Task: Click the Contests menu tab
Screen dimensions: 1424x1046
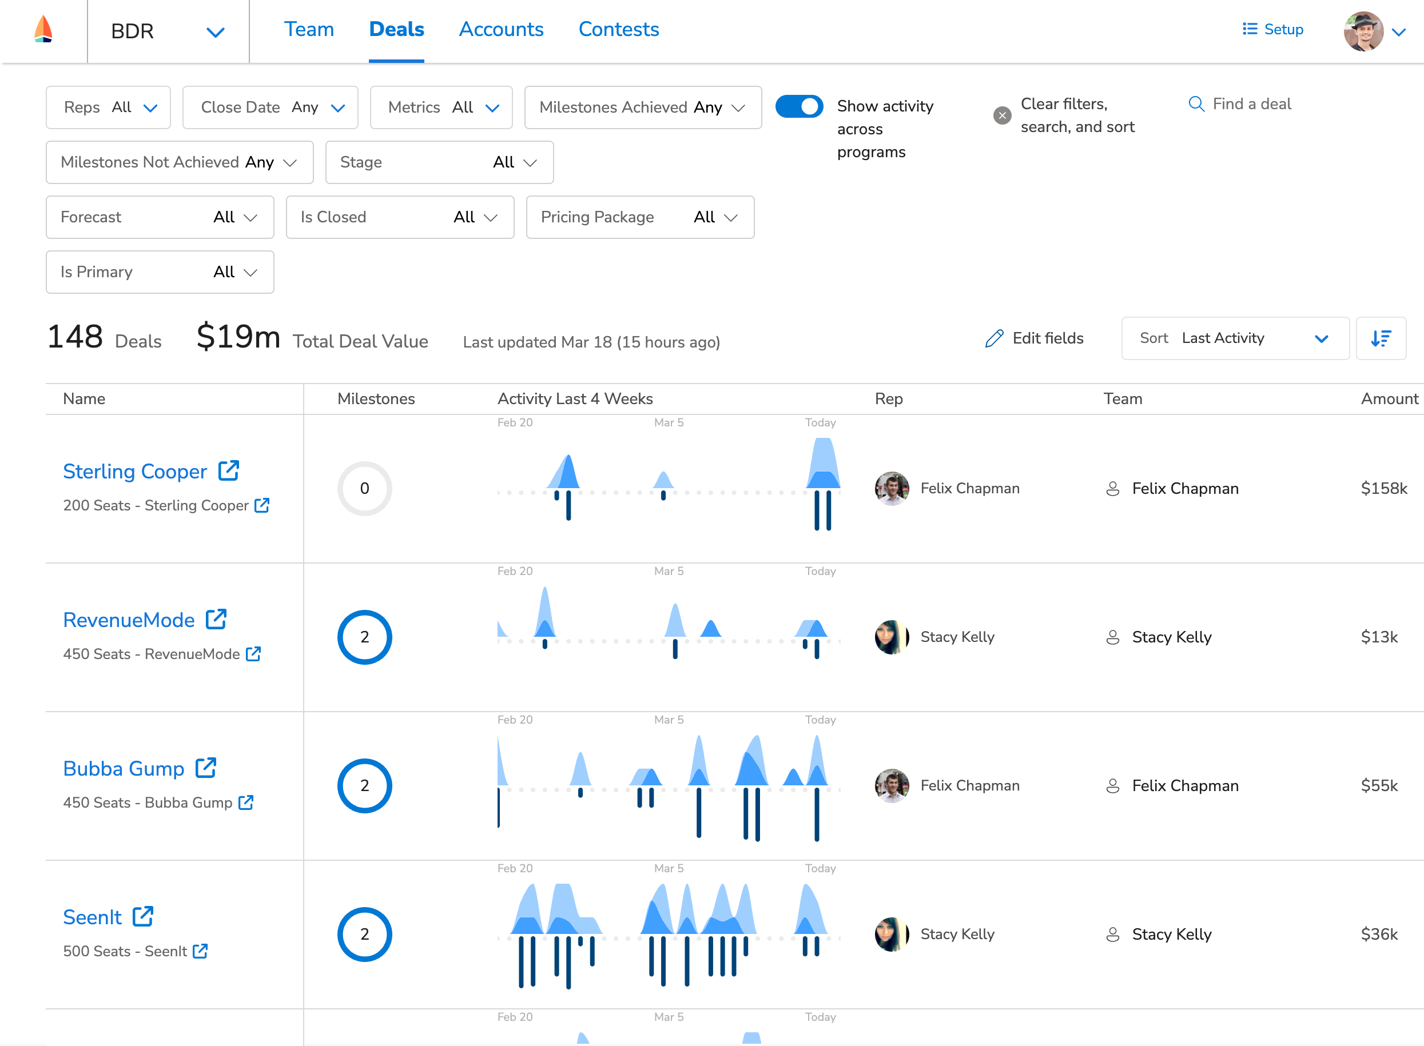Action: click(618, 30)
